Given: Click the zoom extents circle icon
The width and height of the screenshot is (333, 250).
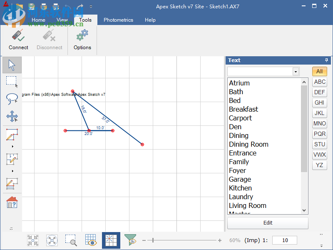Looking at the screenshot, I should pos(52,240).
